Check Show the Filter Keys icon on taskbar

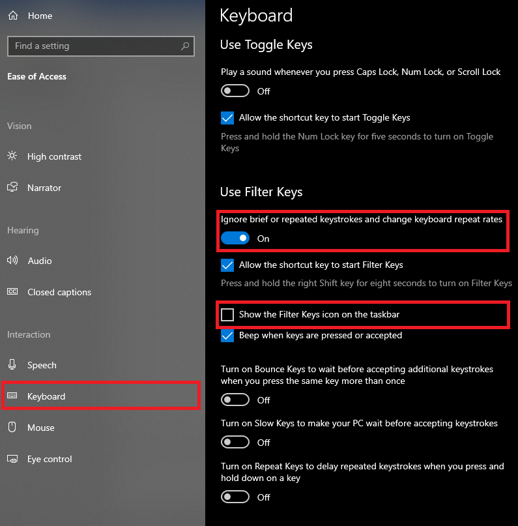pos(227,315)
